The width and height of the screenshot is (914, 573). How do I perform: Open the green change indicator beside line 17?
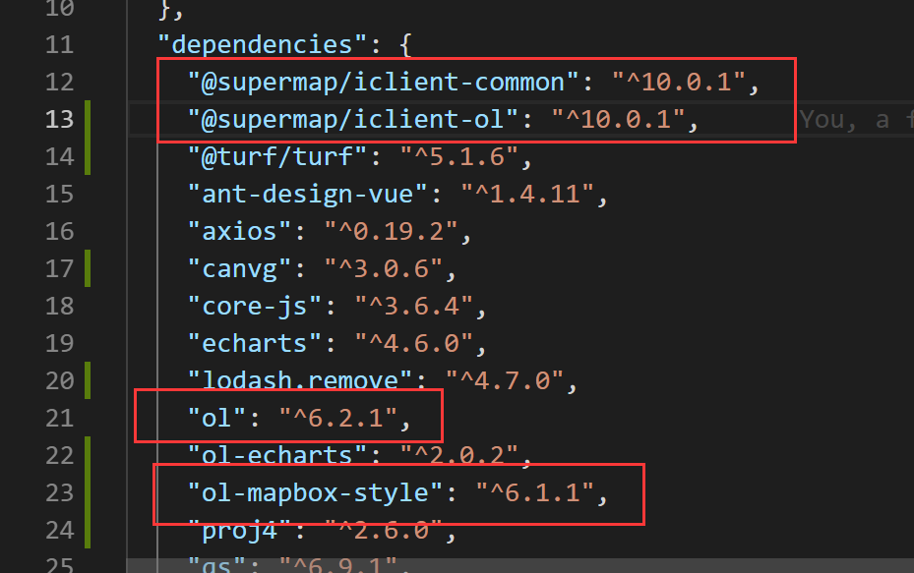coord(88,268)
